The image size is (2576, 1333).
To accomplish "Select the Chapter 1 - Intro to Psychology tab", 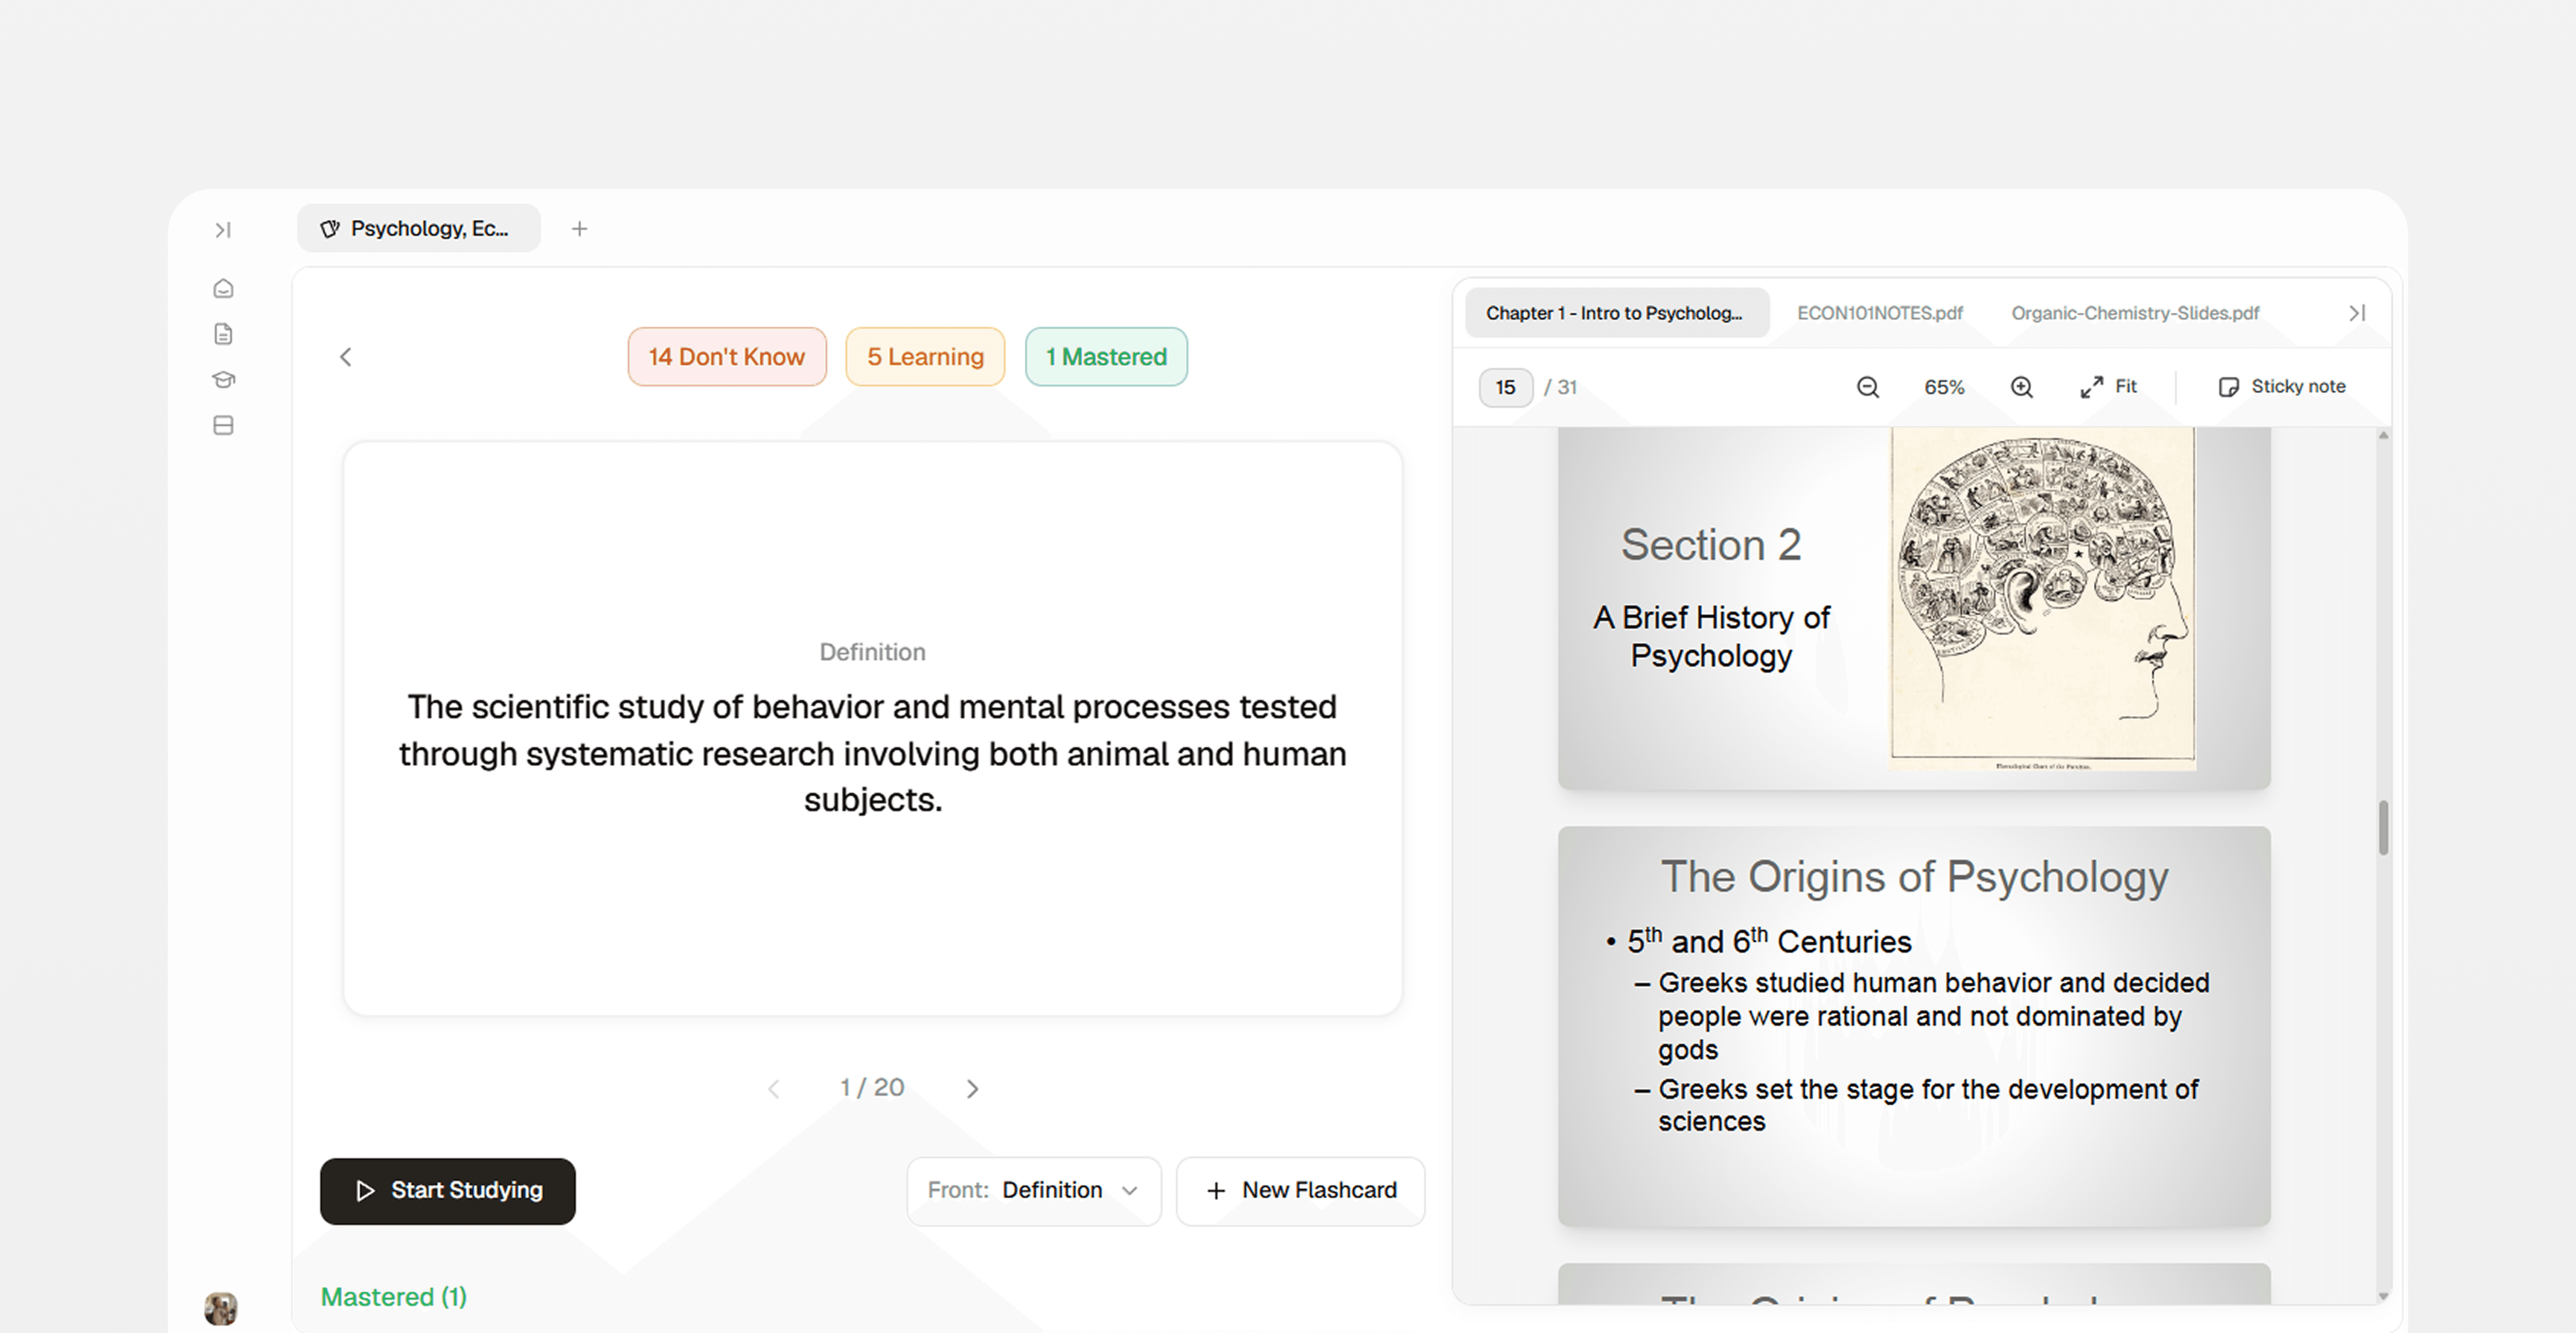I will pyautogui.click(x=1617, y=313).
